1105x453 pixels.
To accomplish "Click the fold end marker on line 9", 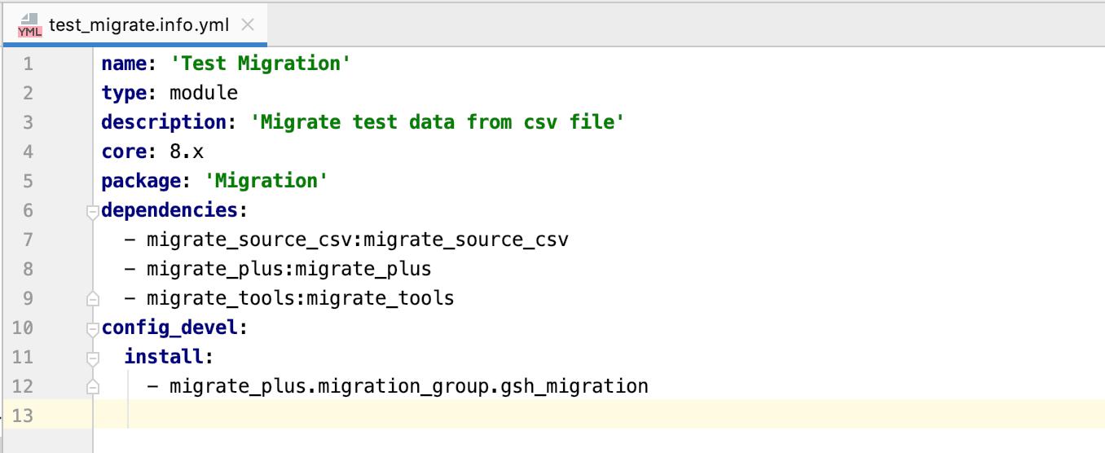I will [x=93, y=298].
